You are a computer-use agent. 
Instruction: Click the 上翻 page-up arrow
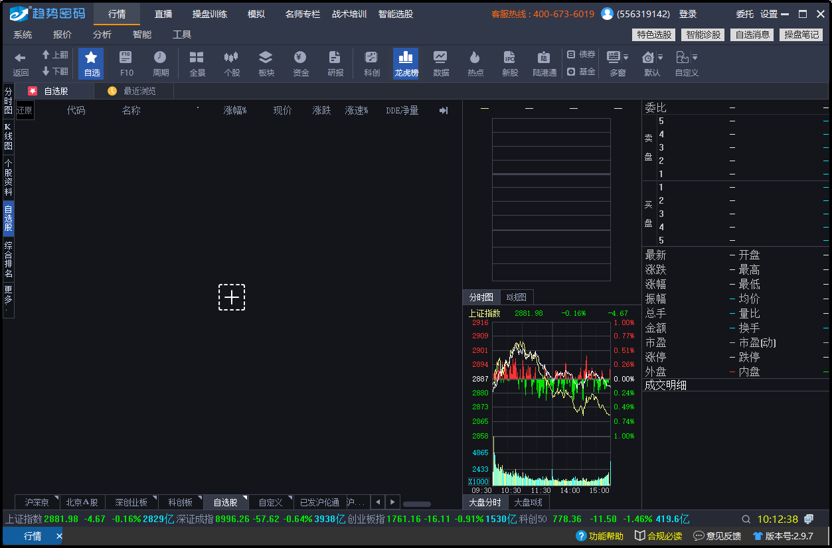tap(46, 55)
